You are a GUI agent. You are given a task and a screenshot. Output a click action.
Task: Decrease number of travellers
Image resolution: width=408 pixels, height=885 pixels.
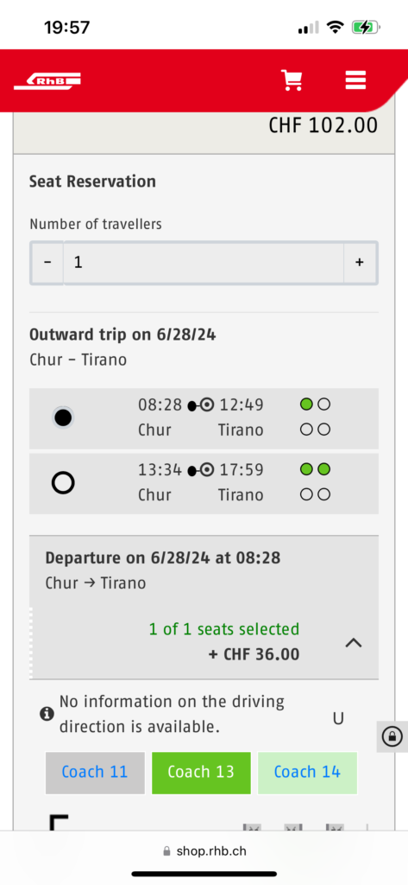click(x=47, y=263)
